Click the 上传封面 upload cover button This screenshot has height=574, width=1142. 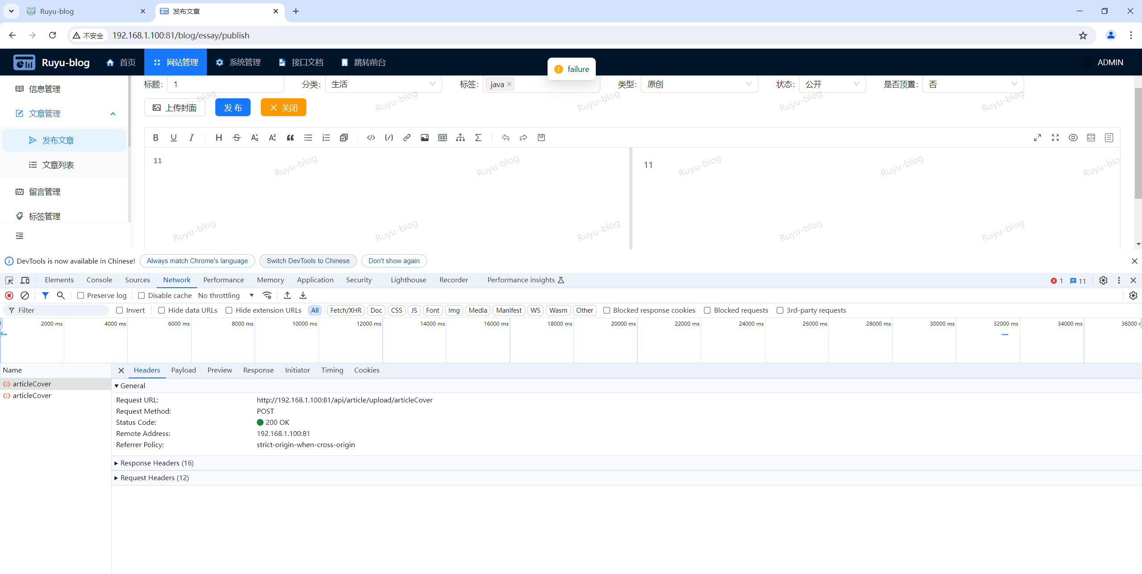point(175,107)
